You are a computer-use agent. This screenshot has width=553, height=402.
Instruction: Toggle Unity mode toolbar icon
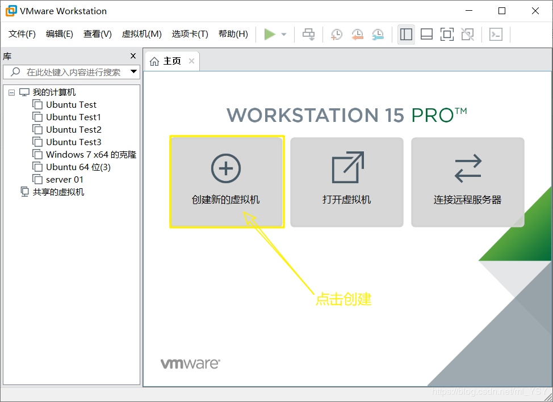click(x=467, y=35)
